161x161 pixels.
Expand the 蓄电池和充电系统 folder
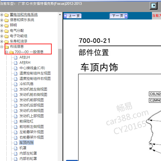[x=2, y=15]
